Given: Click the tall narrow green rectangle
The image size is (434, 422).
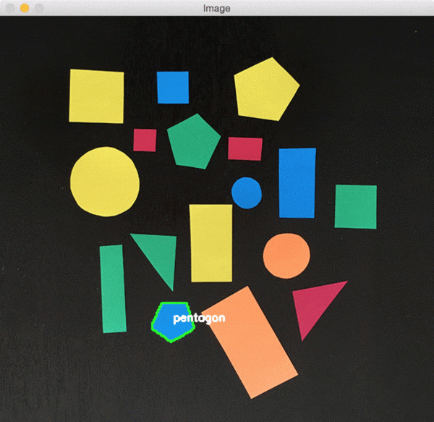Looking at the screenshot, I should (113, 288).
